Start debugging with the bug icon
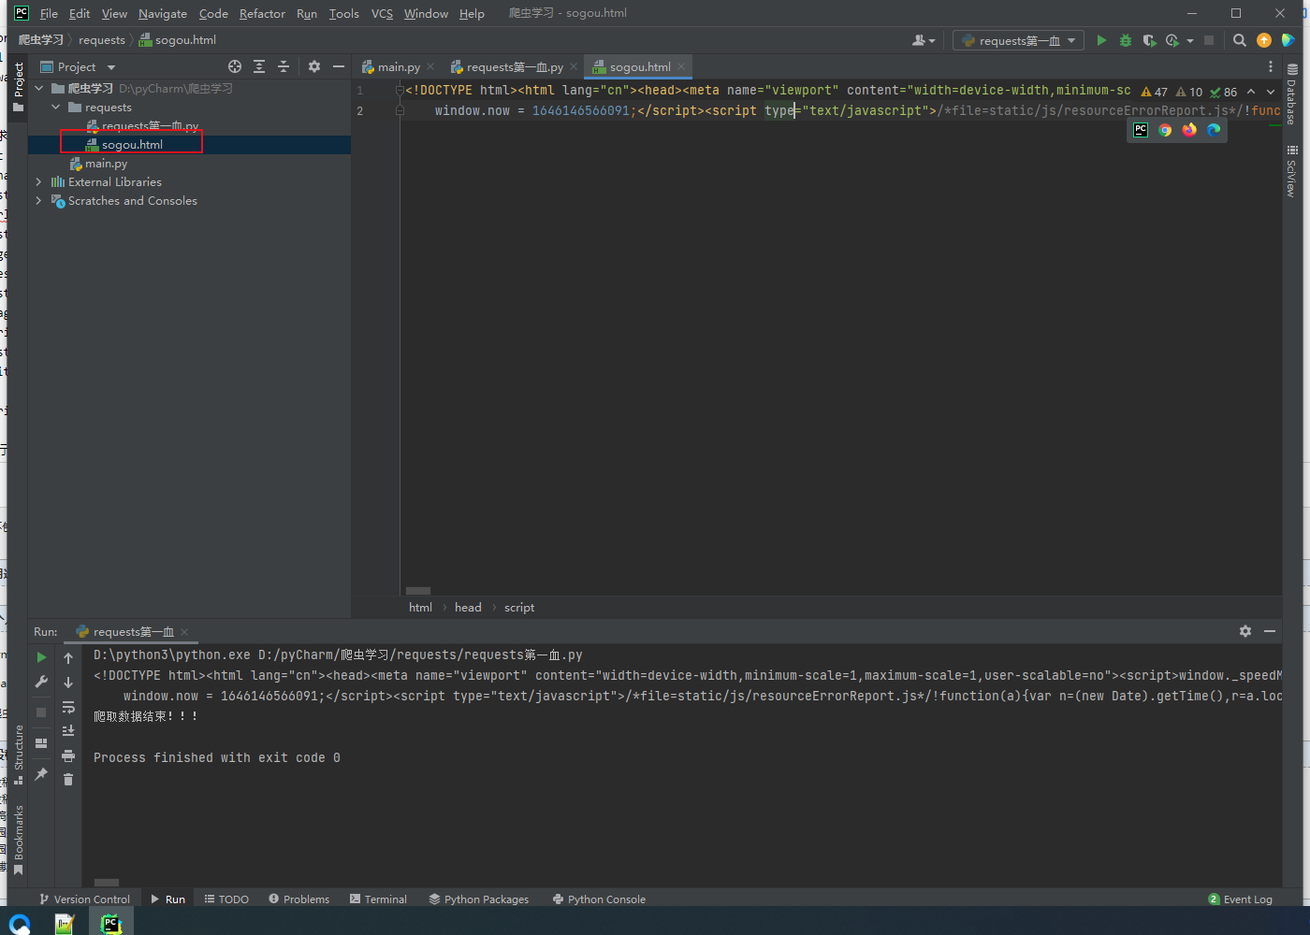Viewport: 1310px width, 935px height. coord(1126,40)
